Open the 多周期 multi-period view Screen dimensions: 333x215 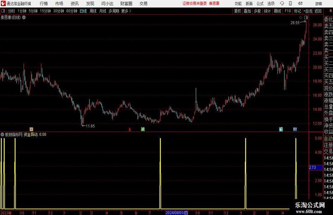[x=114, y=11]
